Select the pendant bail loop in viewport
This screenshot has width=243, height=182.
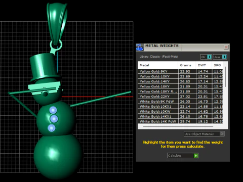click(x=57, y=24)
